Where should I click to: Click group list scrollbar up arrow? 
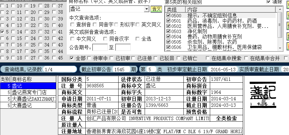click(280, 9)
